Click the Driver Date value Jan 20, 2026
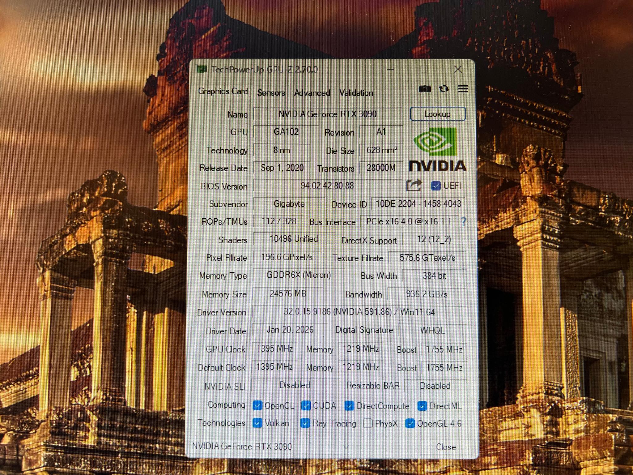This screenshot has width=633, height=475. click(290, 330)
